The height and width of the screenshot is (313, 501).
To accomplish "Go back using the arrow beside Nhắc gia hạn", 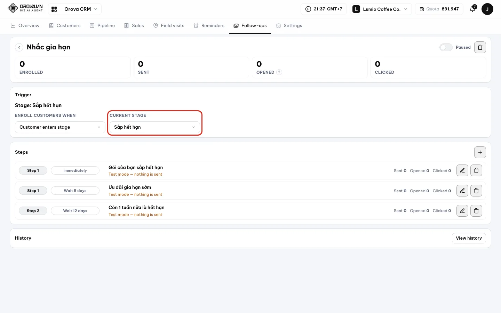I will click(19, 47).
